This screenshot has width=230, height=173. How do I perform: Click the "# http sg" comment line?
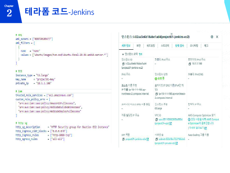pos(21,123)
